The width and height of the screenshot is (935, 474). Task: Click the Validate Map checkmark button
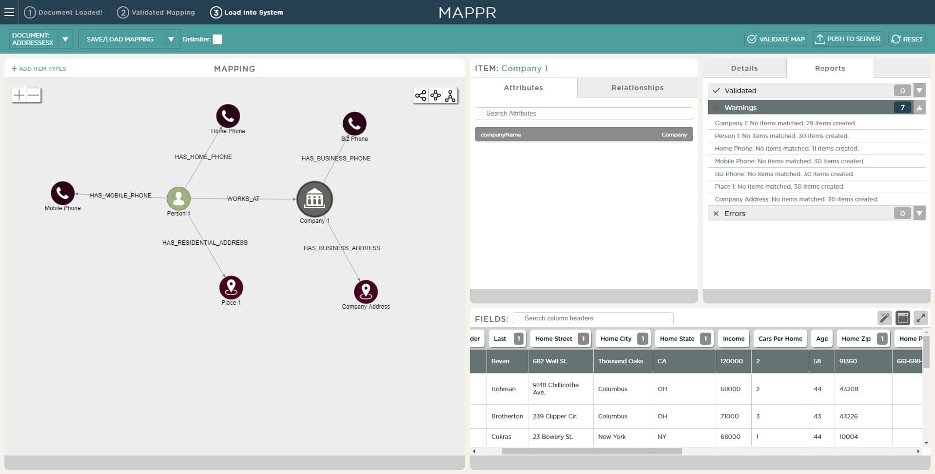(776, 39)
